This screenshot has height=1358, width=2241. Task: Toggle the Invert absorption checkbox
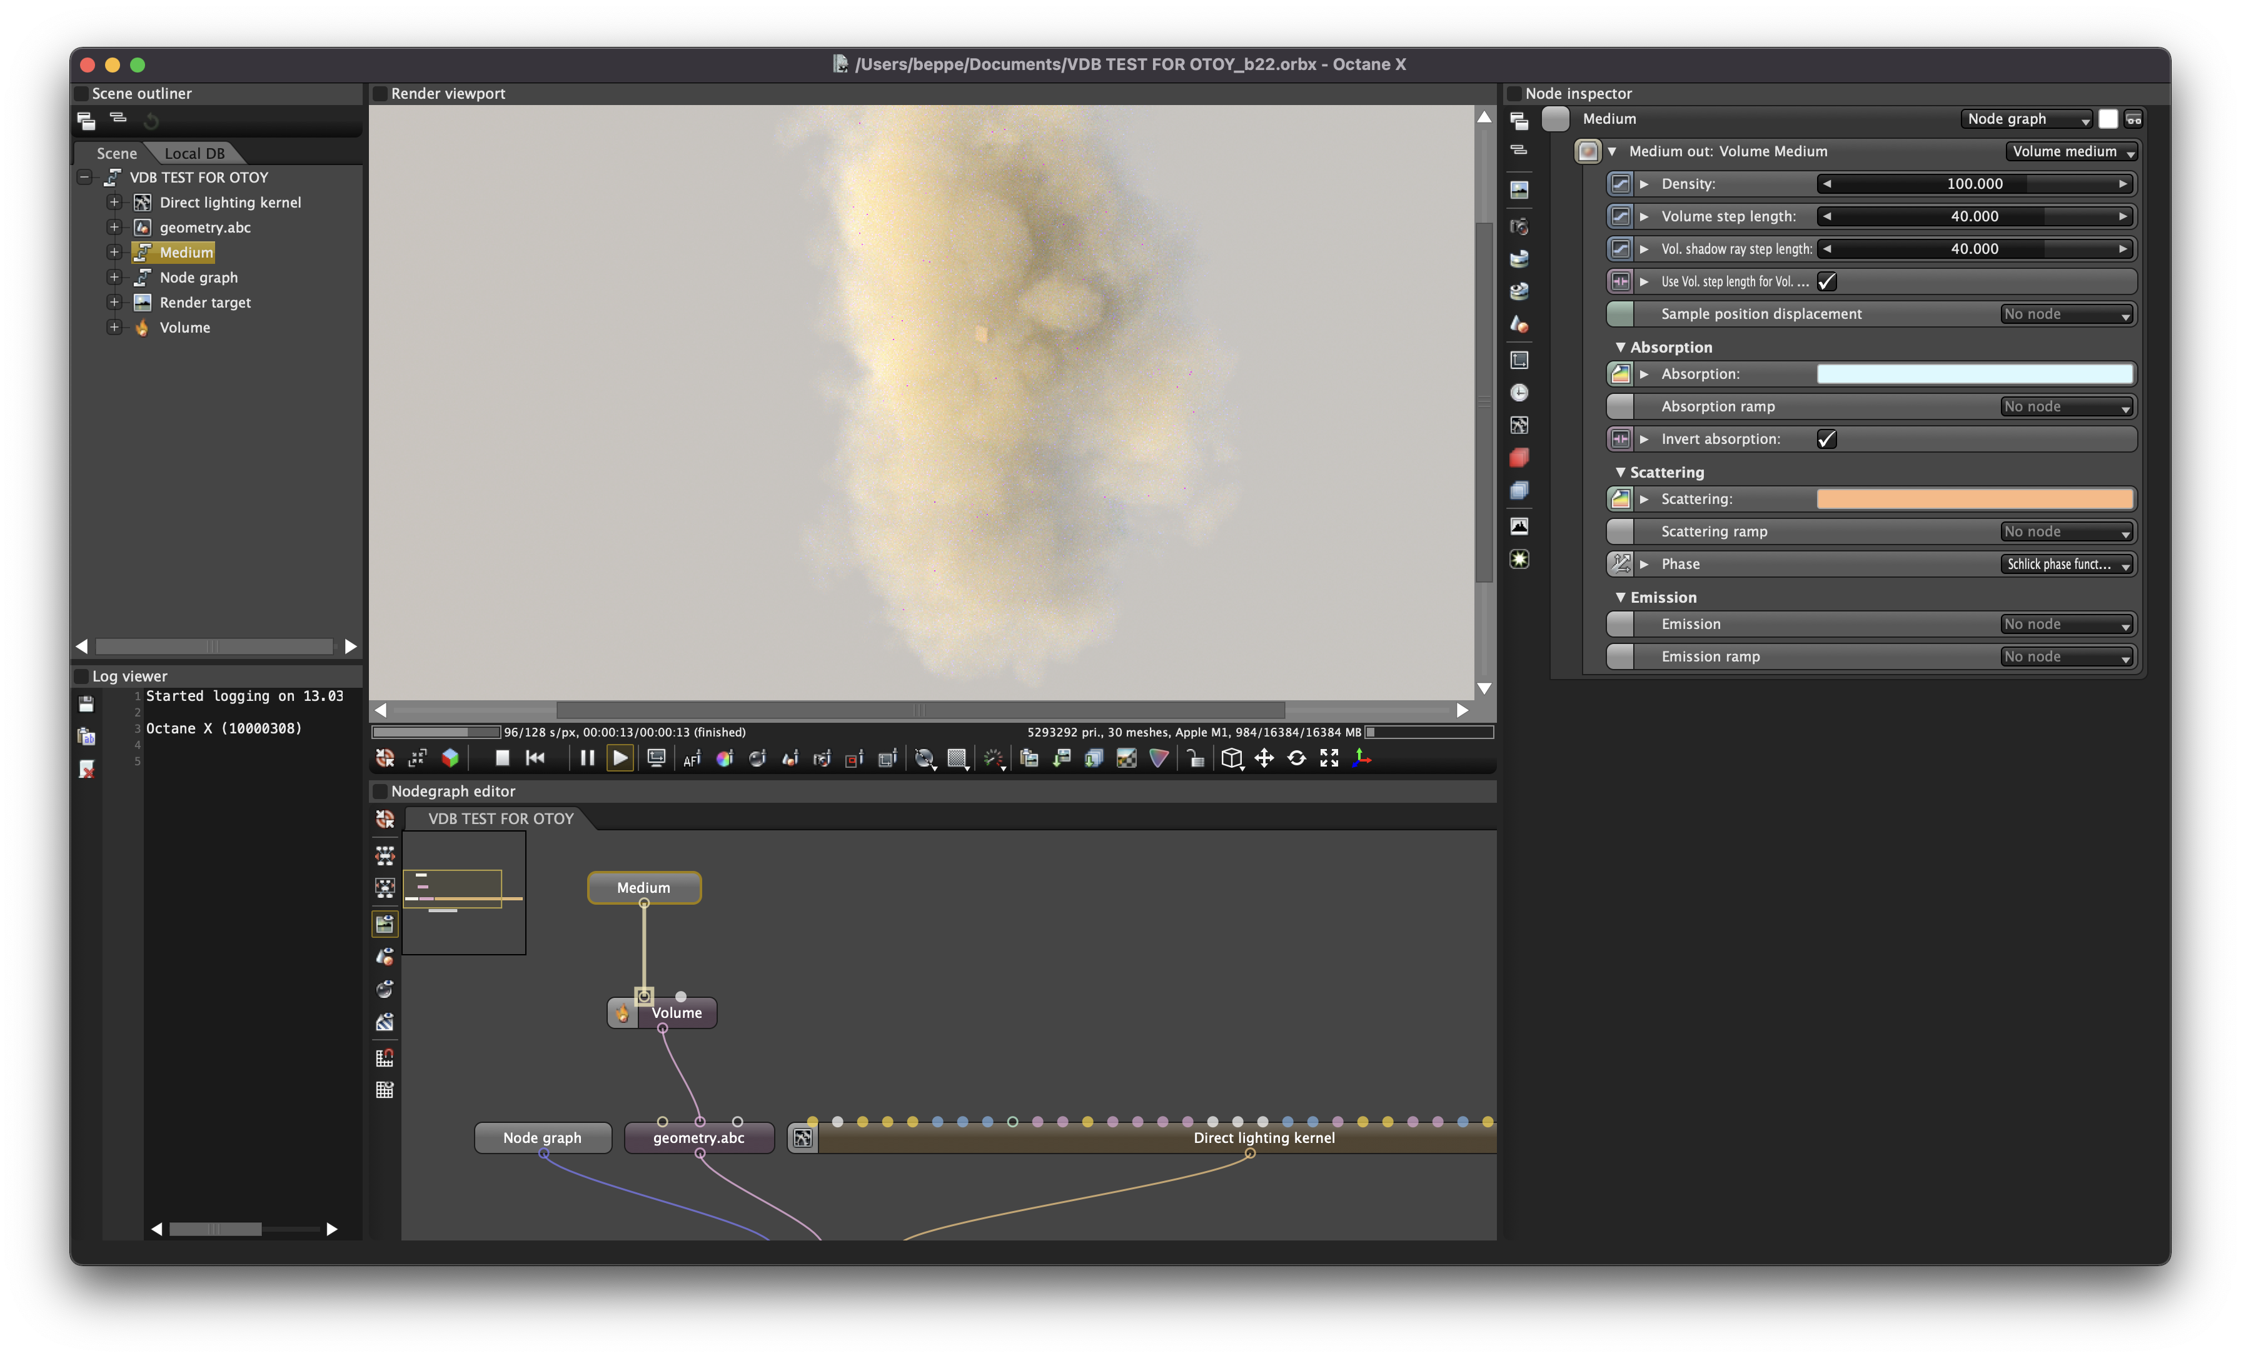pos(1826,440)
